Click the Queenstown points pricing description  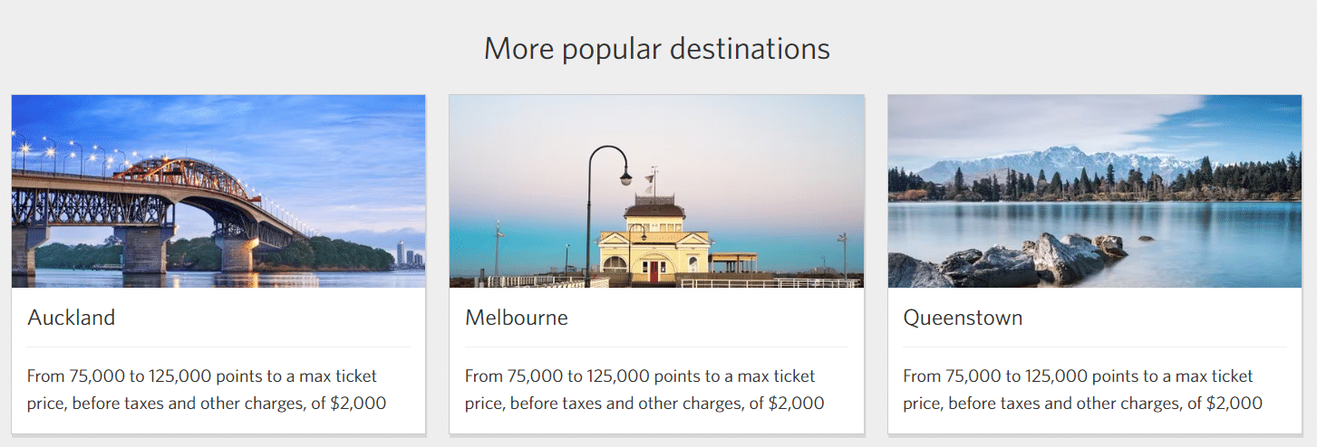tap(1082, 389)
